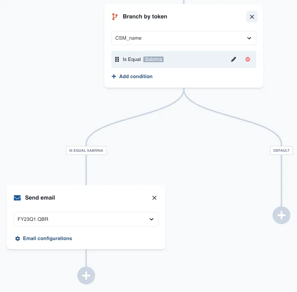Select the DEFAULT branch label
This screenshot has height=292, width=297.
tap(281, 150)
